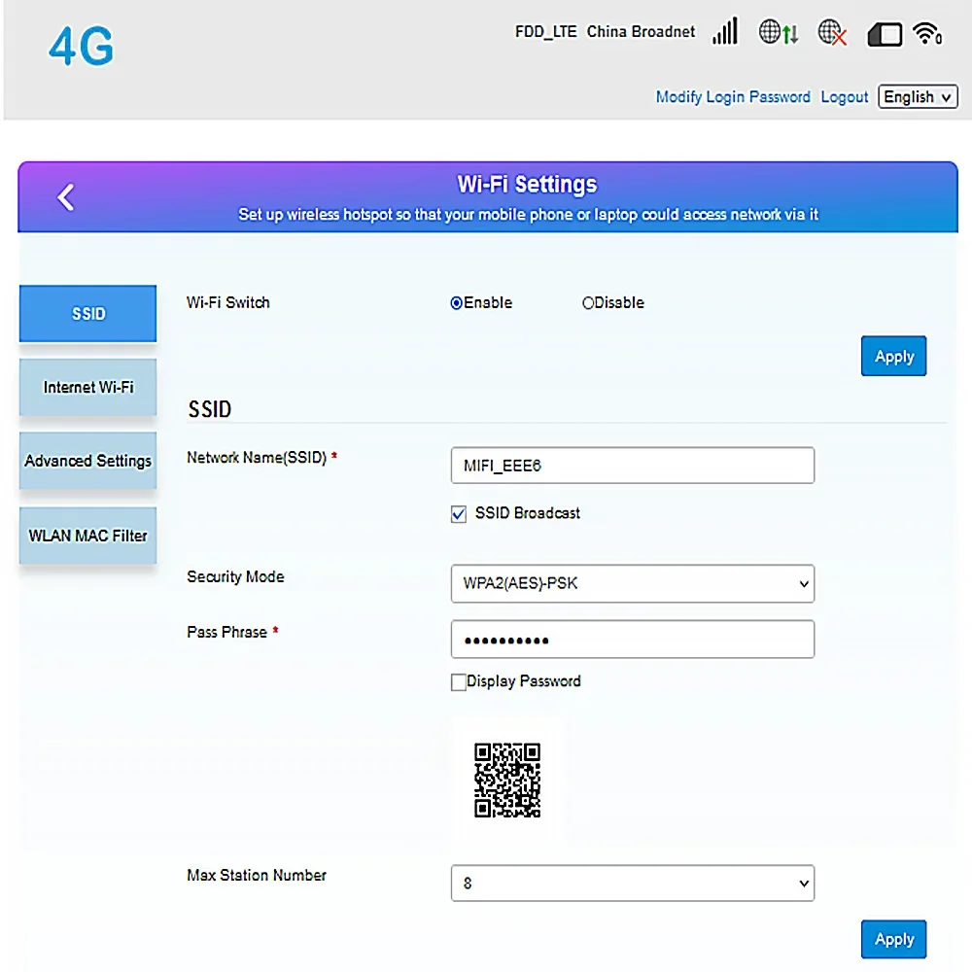Go to the WLAN MAC Filter tab

[x=87, y=536]
